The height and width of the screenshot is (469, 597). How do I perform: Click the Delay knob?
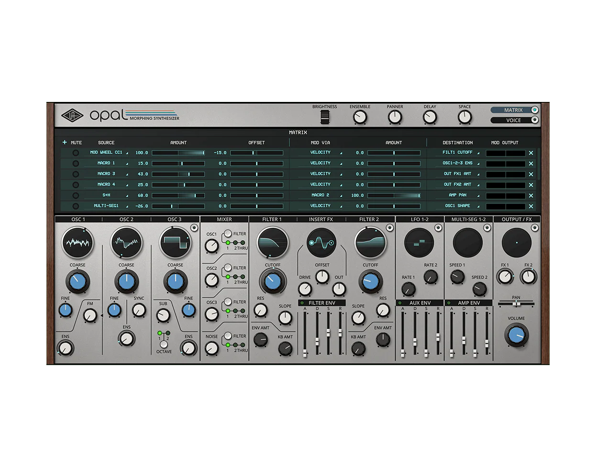click(430, 117)
